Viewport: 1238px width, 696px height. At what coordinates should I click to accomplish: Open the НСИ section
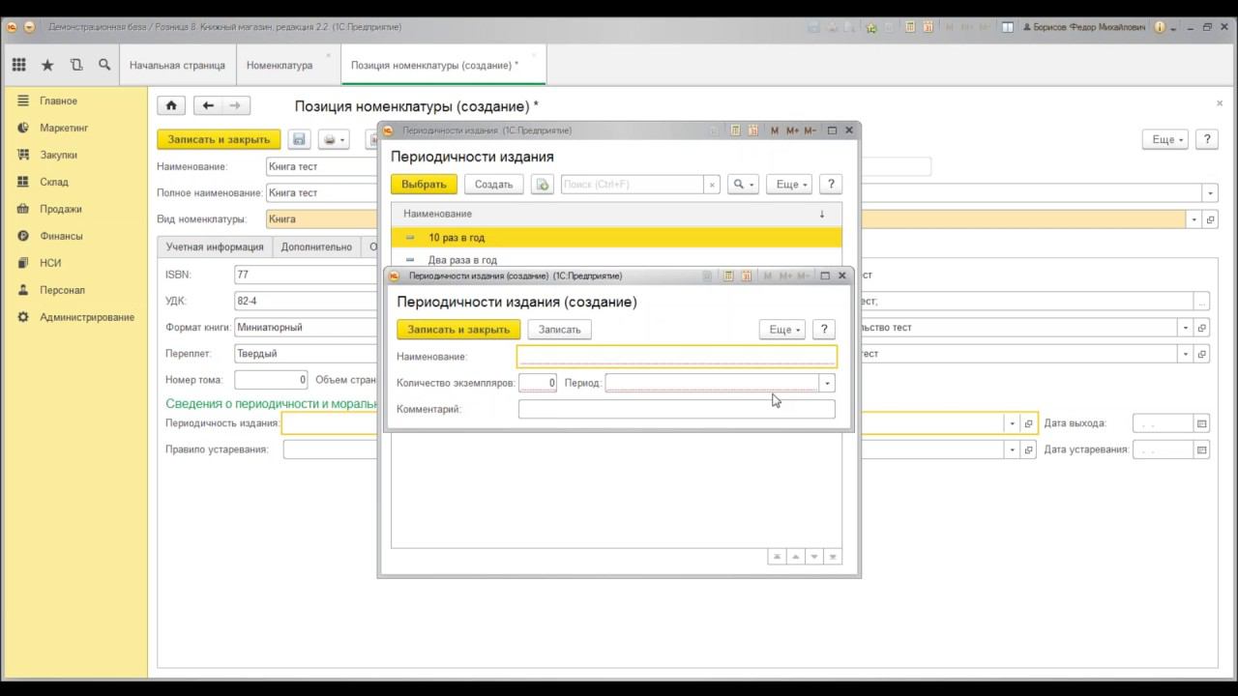[50, 263]
